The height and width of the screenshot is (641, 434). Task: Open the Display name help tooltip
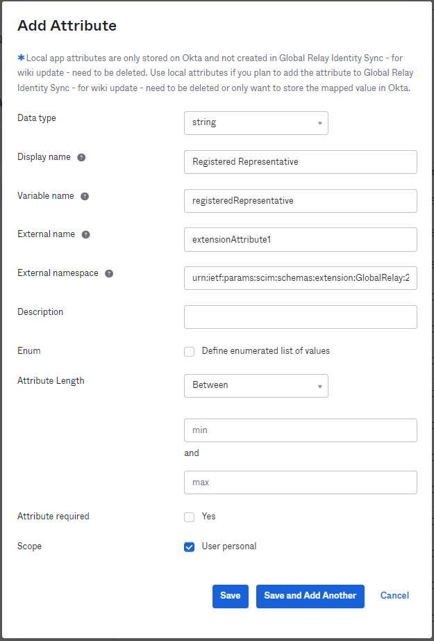81,157
